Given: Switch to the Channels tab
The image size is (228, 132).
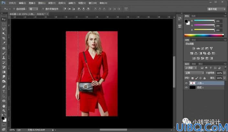Looking at the screenshot, I should [194, 64].
